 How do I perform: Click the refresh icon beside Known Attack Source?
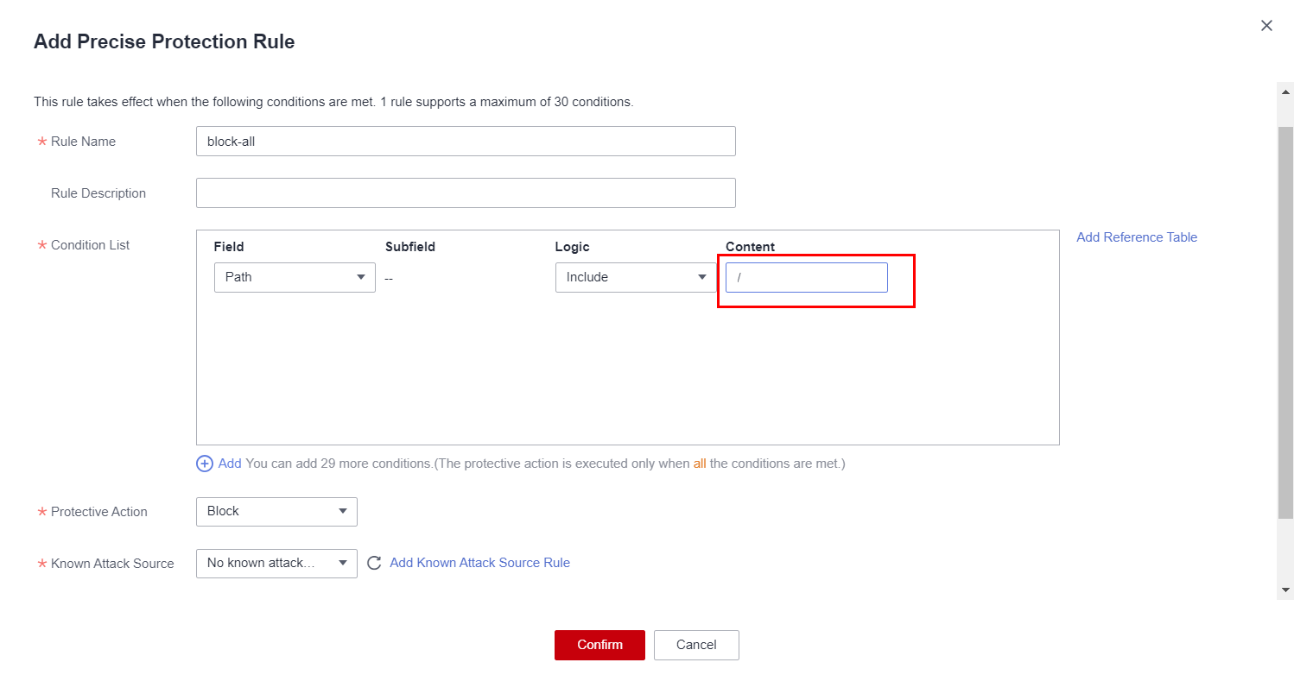[x=374, y=563]
